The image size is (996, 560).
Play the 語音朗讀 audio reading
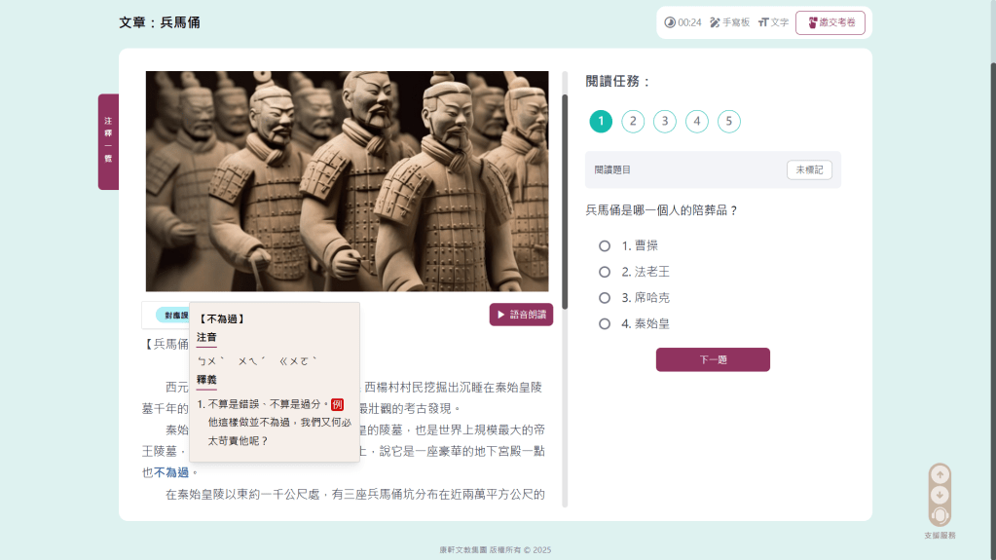click(521, 315)
